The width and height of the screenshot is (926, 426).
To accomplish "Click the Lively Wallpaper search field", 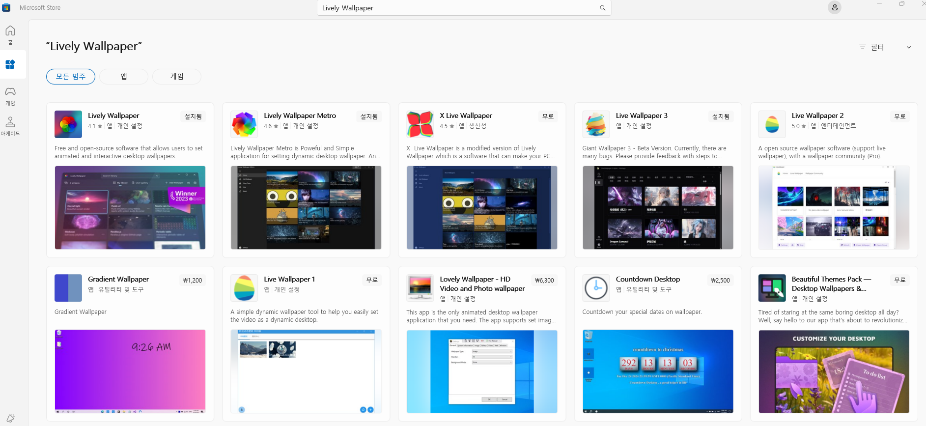I will pos(464,8).
